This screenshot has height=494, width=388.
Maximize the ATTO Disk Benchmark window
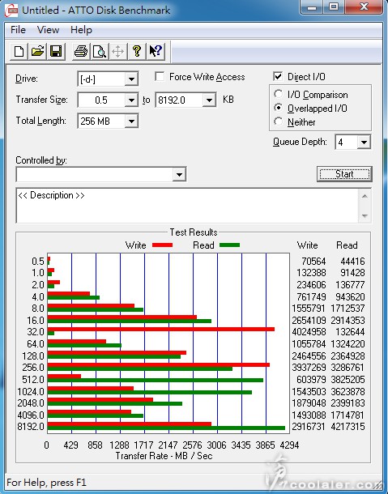(334, 6)
